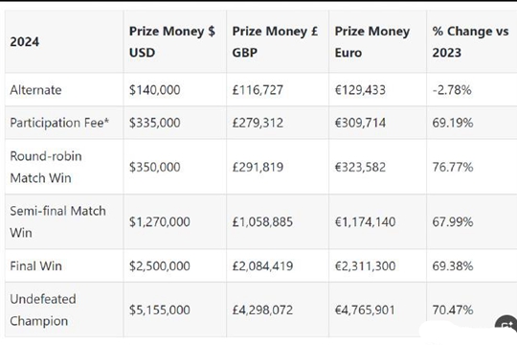Select the €4,765,901 champion Euro amount
This screenshot has width=517, height=345.
[365, 310]
